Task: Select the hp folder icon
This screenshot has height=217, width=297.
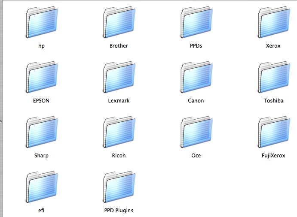Action: coord(42,22)
